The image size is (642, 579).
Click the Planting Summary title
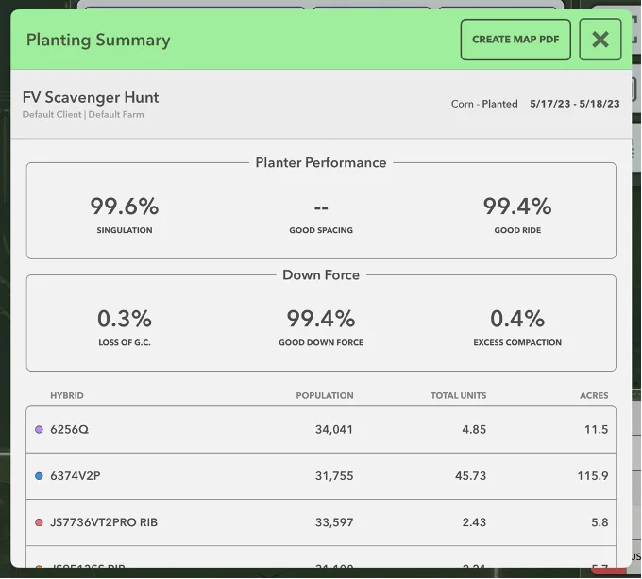click(98, 40)
